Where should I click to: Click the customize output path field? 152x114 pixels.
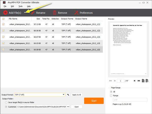click(x=42, y=107)
